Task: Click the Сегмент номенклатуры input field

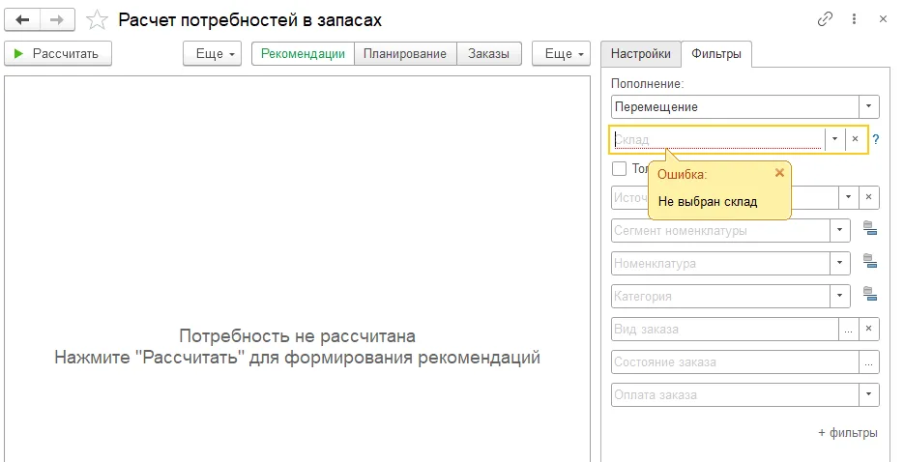Action: coord(720,230)
